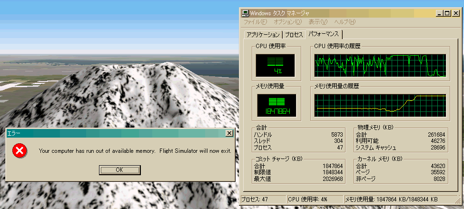464x209 pixels.
Task: Minimize the Windows タスク マネージャ window
Action: click(439, 13)
